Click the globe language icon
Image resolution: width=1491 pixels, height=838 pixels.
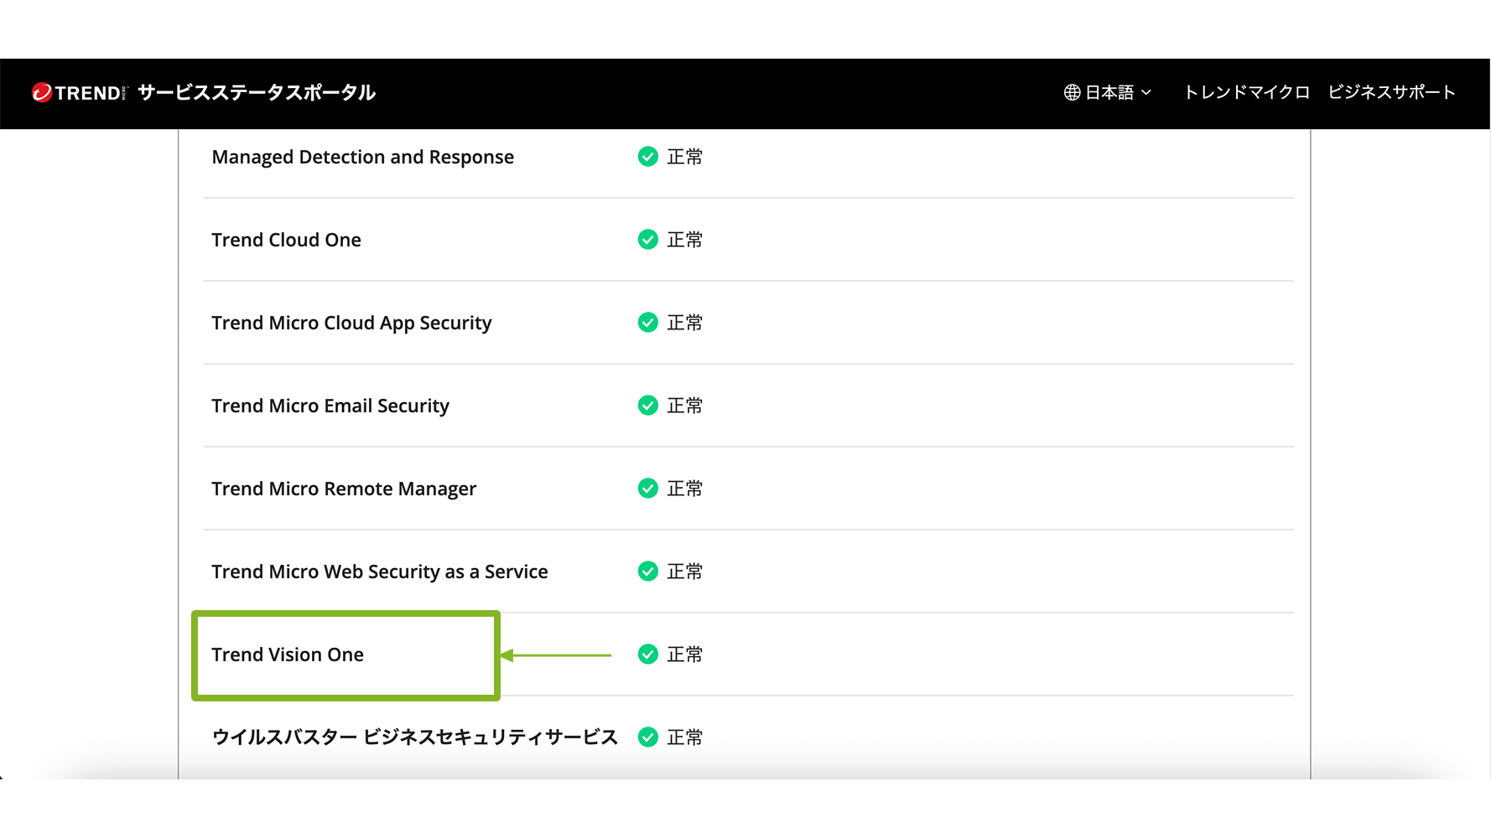pos(1072,93)
